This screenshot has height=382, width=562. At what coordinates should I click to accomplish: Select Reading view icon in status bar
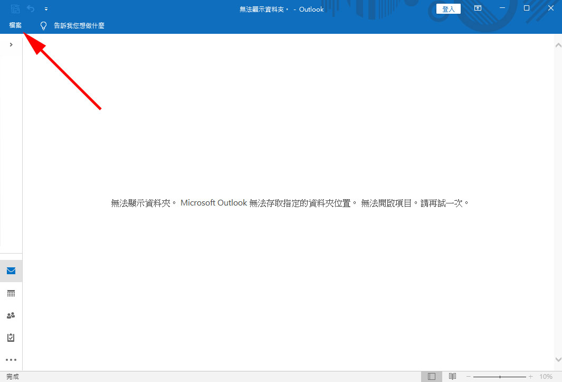(x=452, y=377)
